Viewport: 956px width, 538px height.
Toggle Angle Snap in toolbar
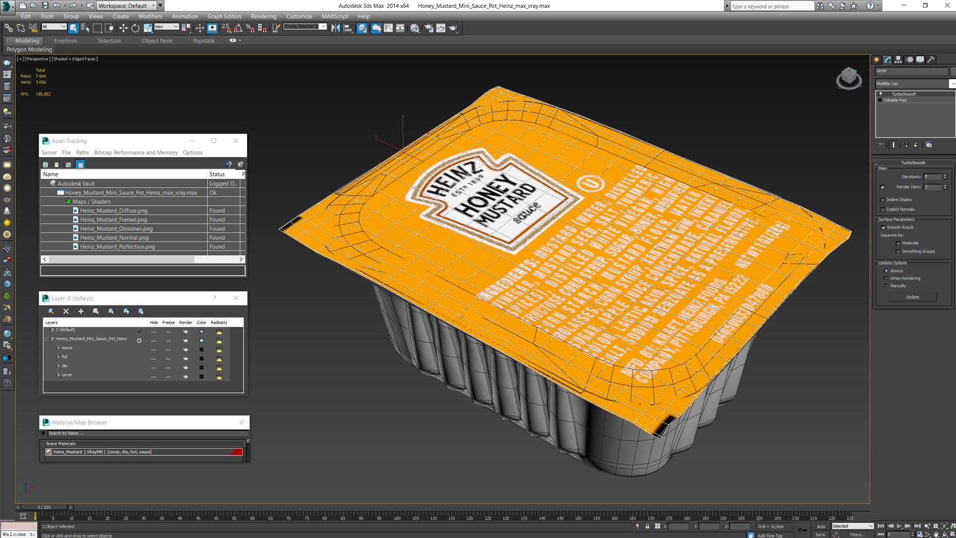[239, 28]
